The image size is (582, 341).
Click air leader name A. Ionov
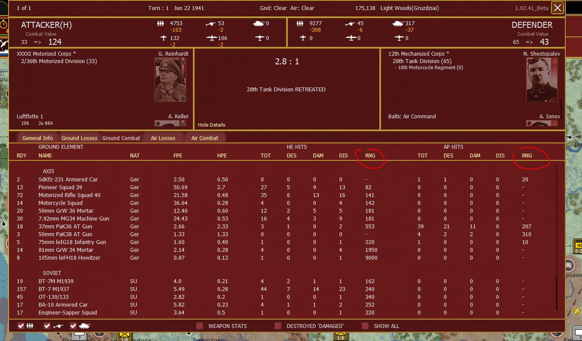point(550,117)
